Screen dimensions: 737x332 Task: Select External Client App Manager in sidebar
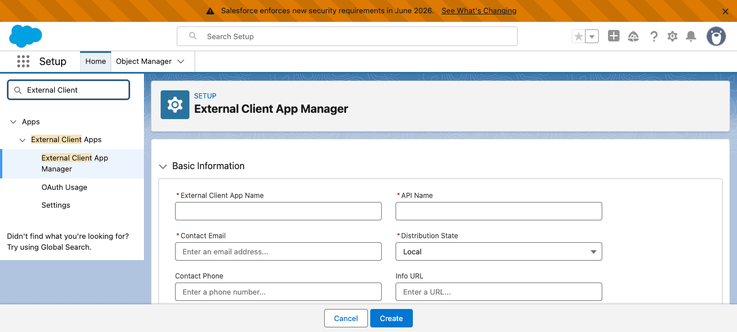tap(72, 163)
